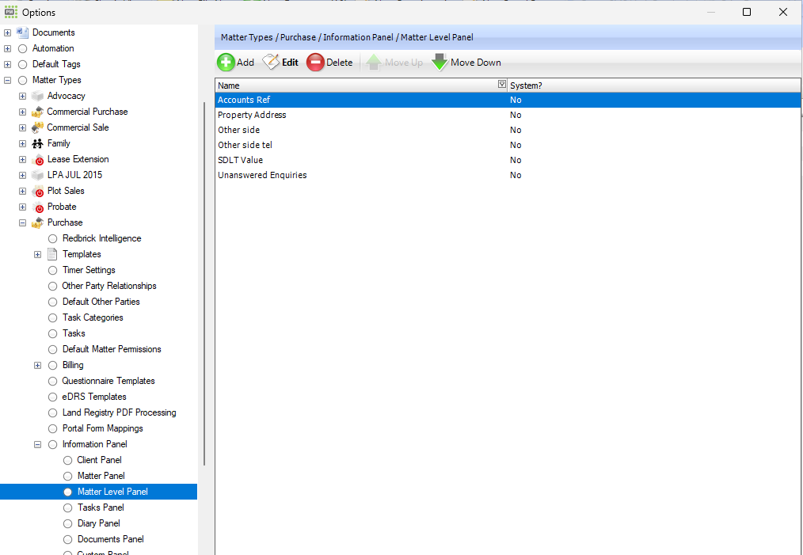Open the Tasks Panel tree item

pos(101,507)
